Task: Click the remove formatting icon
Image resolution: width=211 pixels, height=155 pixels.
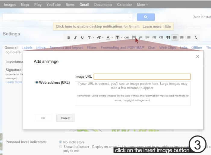Action: pyautogui.click(x=196, y=37)
